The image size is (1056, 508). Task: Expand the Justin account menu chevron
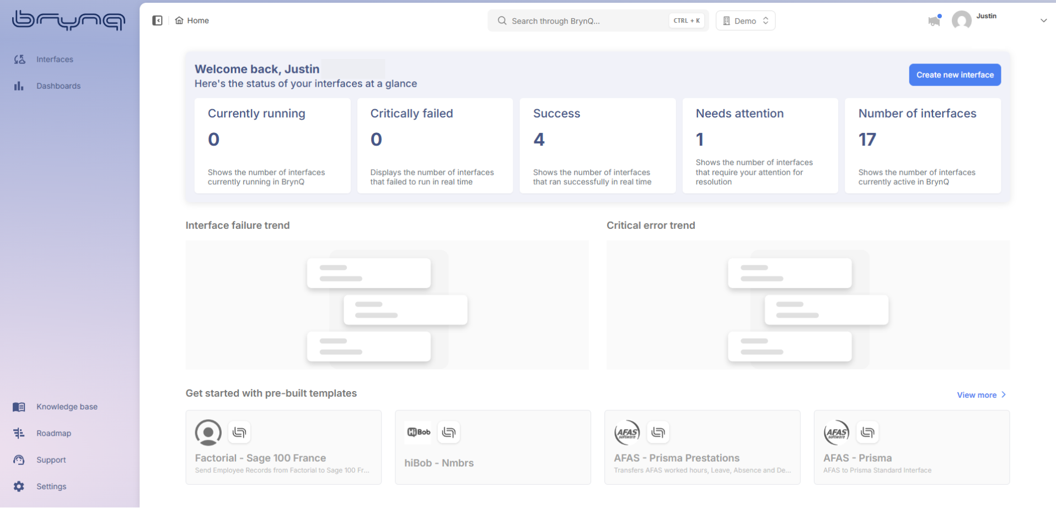click(1043, 21)
